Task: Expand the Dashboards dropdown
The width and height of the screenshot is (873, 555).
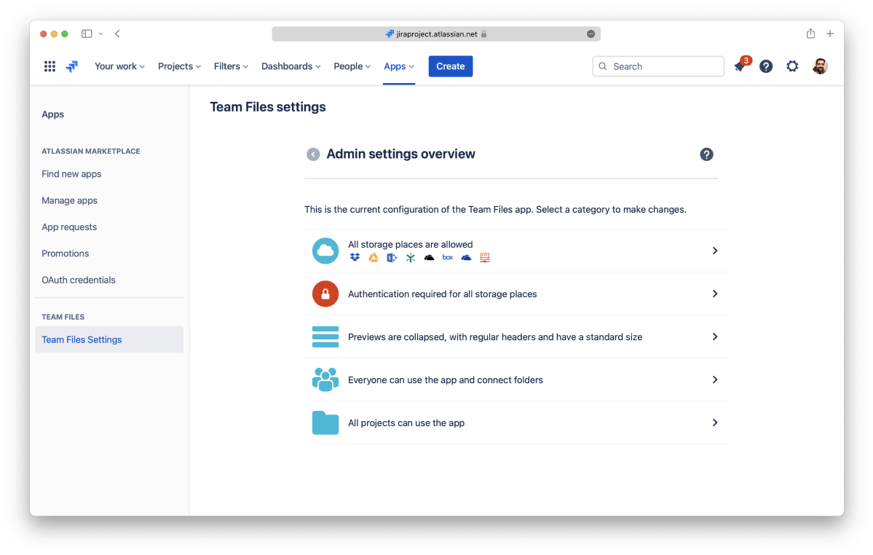Action: tap(291, 66)
